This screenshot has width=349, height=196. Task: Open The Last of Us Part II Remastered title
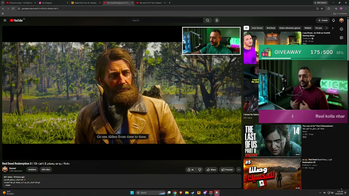pos(318,127)
